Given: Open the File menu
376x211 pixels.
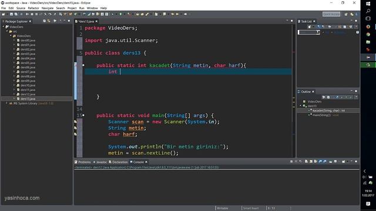Looking at the screenshot, I should click(x=4, y=8).
